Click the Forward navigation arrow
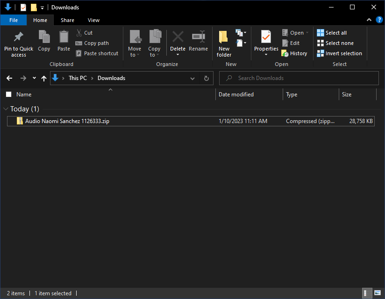 point(23,78)
